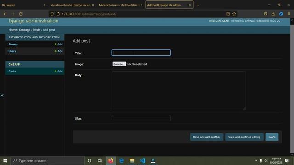Focus the Slug input field
The image size is (294, 165).
141,118
